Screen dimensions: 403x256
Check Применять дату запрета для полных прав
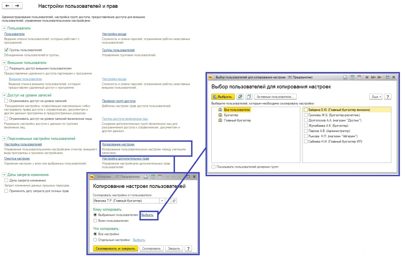6,191
